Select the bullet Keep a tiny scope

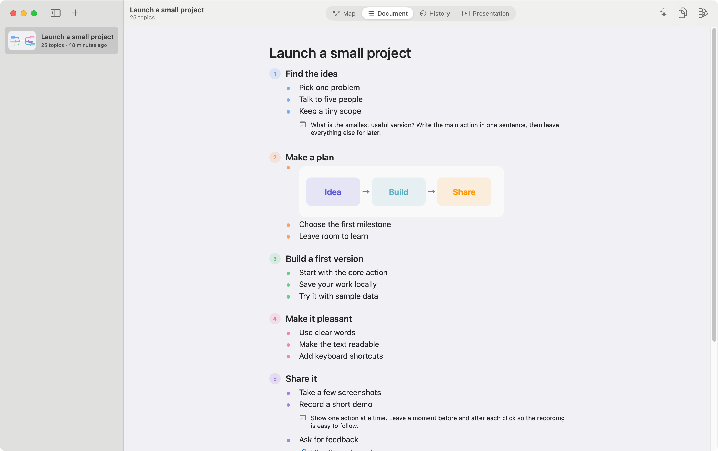[x=330, y=111]
